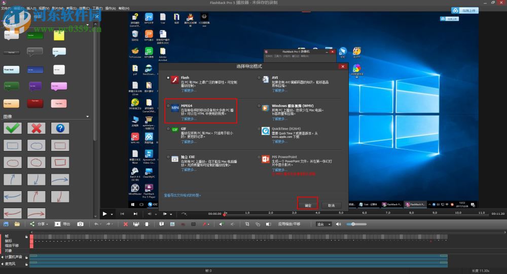Click the left panel vertical scrollbar
The height and width of the screenshot is (274, 507).
(95, 84)
